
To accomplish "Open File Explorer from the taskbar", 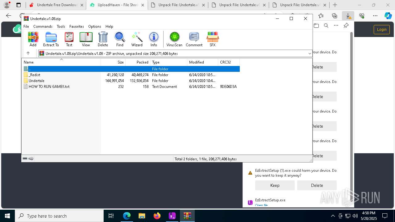I will pyautogui.click(x=142, y=216).
